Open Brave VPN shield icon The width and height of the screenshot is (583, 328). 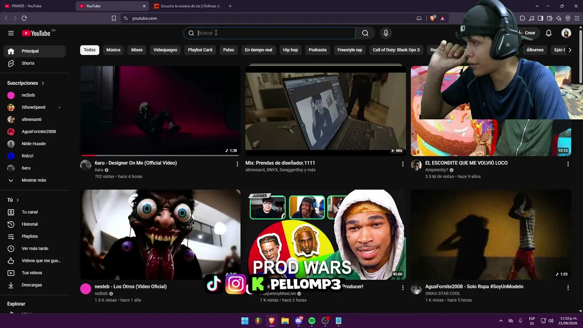pyautogui.click(x=568, y=18)
